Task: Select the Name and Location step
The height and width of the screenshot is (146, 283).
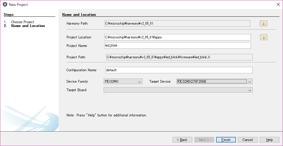Action: (28, 26)
